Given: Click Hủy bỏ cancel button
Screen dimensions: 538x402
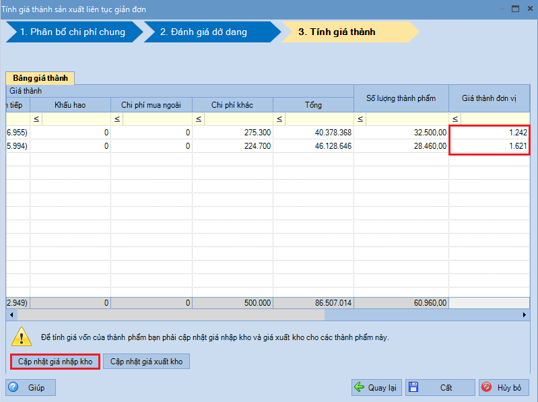Looking at the screenshot, I should (504, 387).
